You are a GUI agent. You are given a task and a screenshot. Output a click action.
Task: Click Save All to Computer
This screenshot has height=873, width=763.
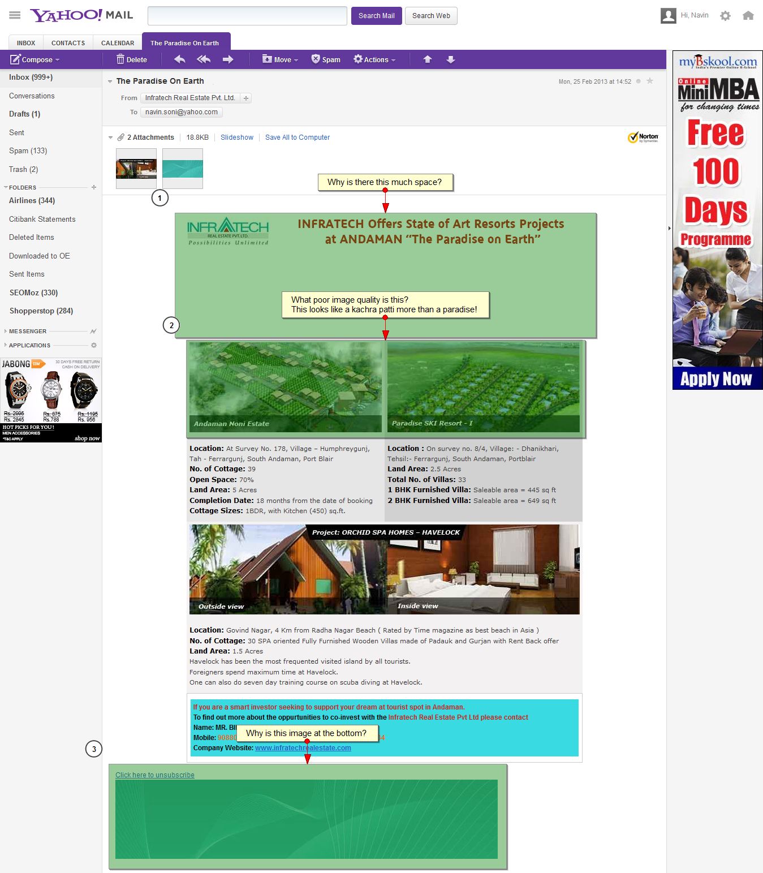[298, 137]
